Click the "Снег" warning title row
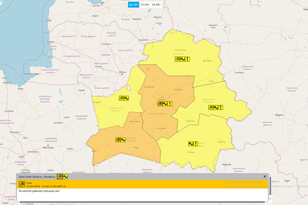 point(143,184)
